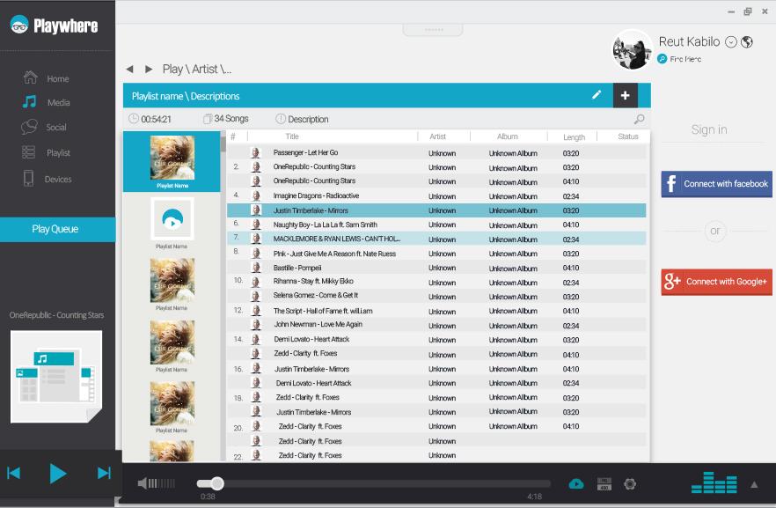
Task: Select MACKLEMORE & RYAN LEWIS song row
Action: [436, 239]
